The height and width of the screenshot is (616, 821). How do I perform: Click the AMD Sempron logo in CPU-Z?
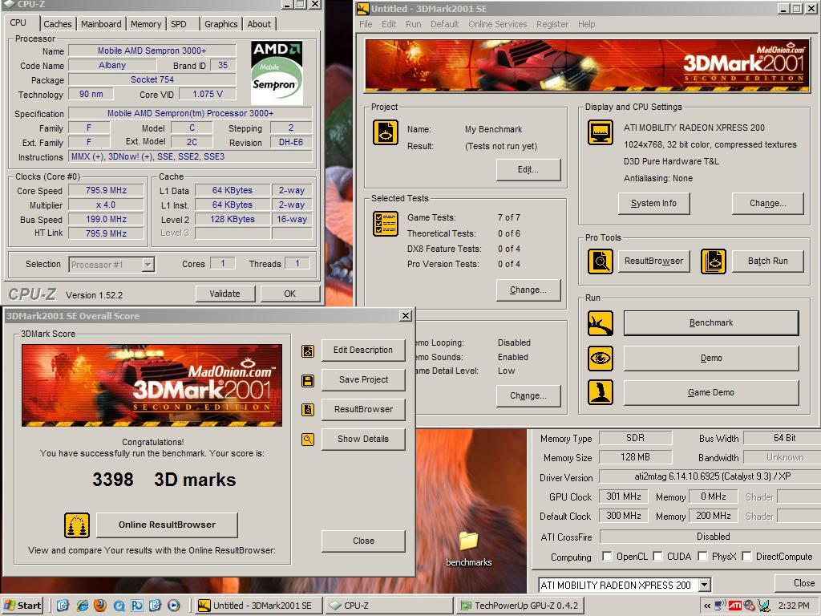coord(277,73)
